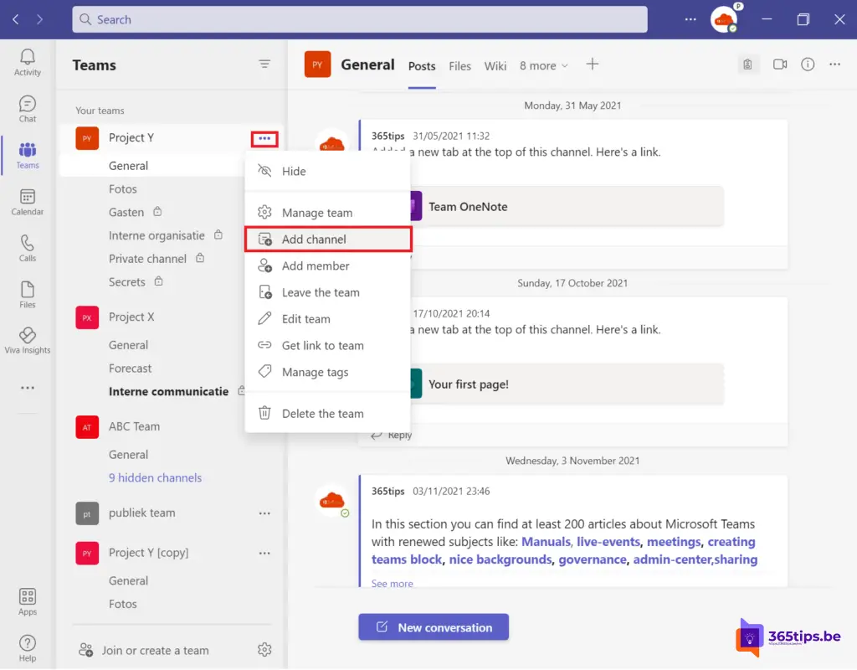Select Edit team option

pyautogui.click(x=328, y=319)
